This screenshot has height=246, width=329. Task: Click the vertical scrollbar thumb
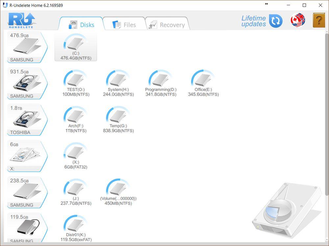point(327,114)
